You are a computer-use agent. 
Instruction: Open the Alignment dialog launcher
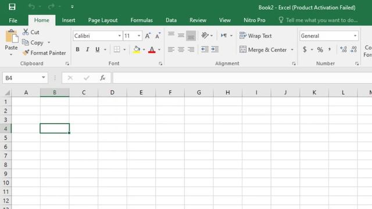pos(294,63)
